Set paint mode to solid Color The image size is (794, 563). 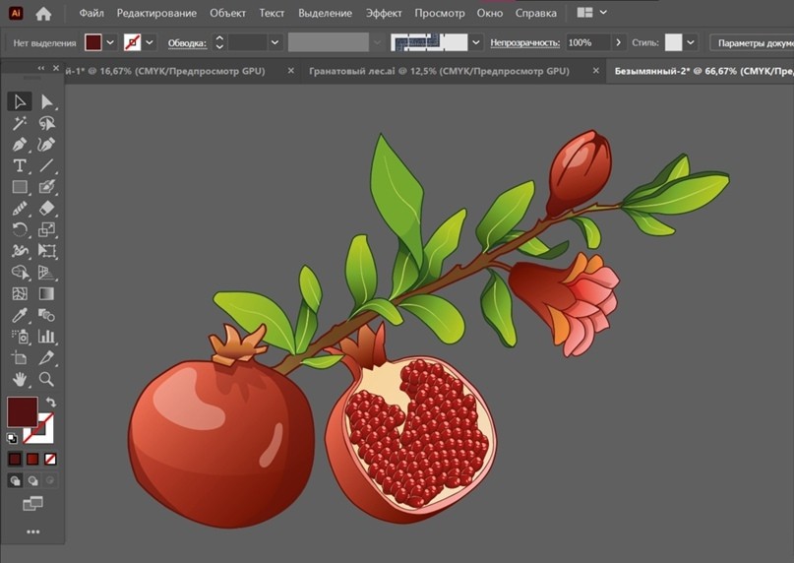[x=15, y=459]
